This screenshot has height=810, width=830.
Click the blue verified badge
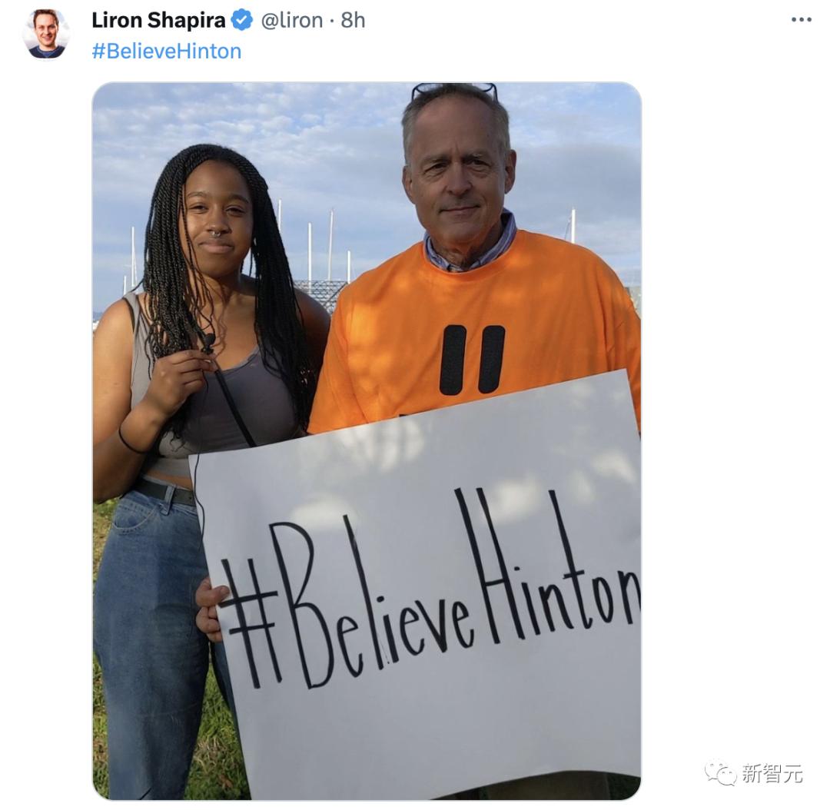(x=242, y=20)
